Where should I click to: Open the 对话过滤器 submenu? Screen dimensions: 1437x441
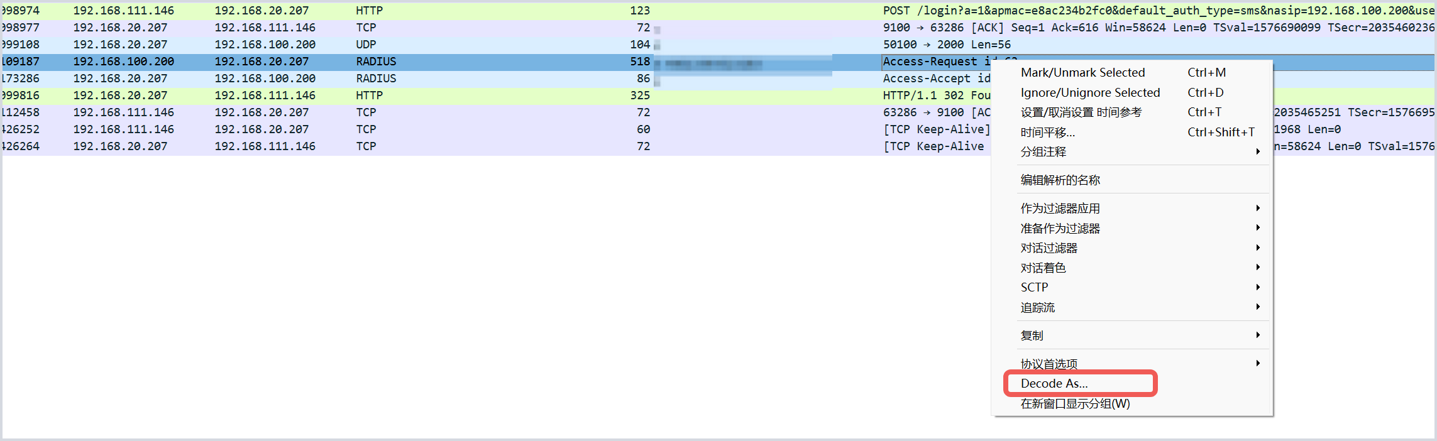[1131, 248]
